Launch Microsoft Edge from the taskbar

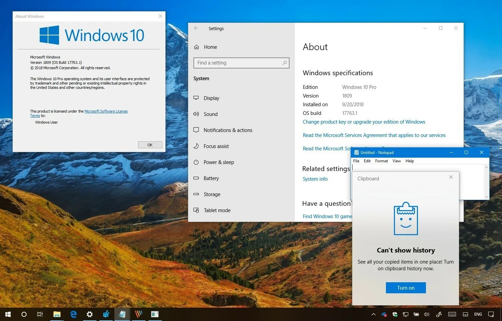(x=73, y=314)
